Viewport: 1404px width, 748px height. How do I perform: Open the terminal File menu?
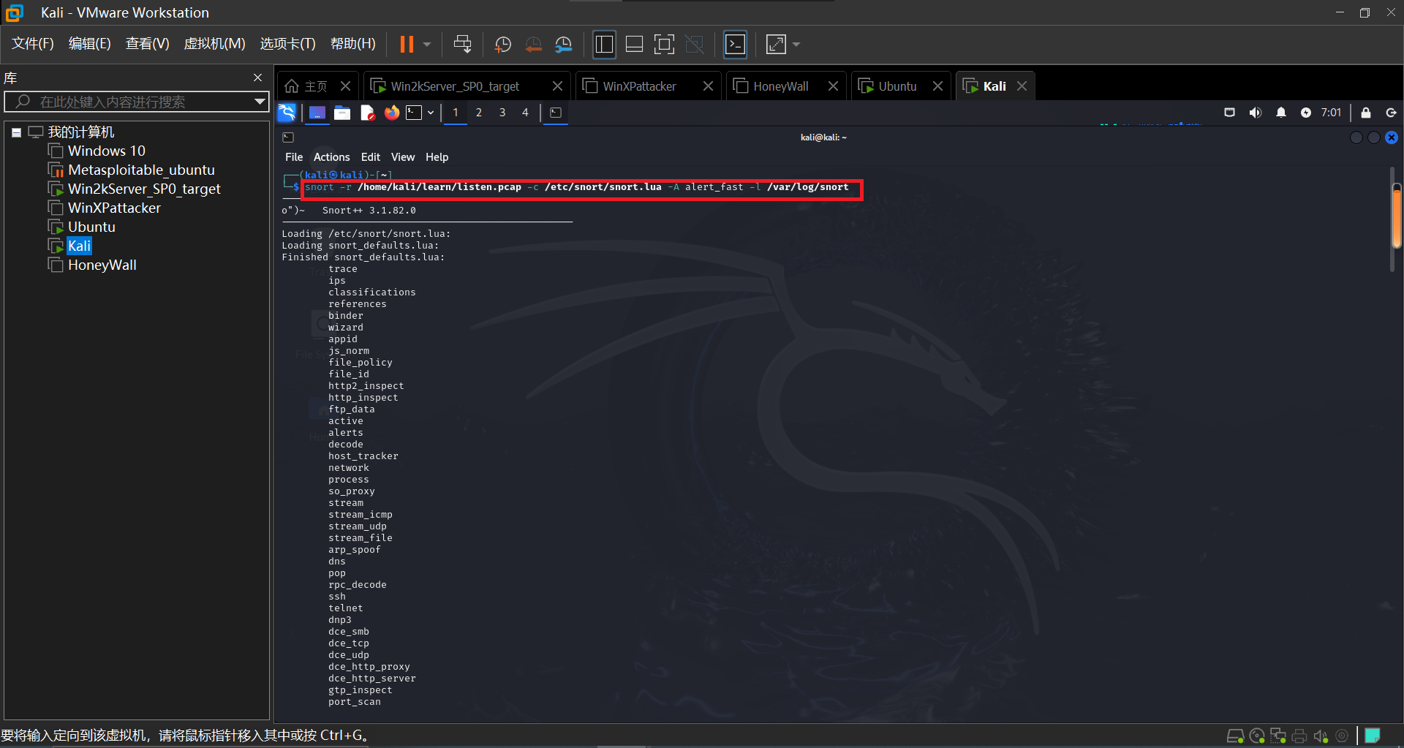tap(294, 157)
